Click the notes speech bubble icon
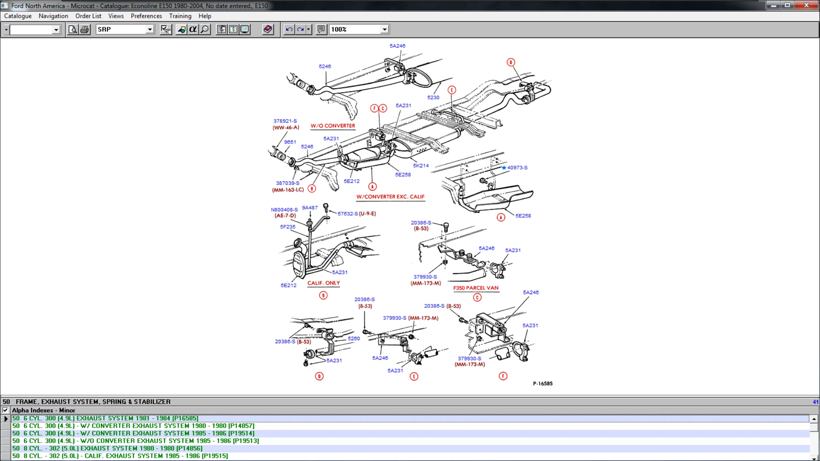The image size is (820, 461). [x=321, y=29]
